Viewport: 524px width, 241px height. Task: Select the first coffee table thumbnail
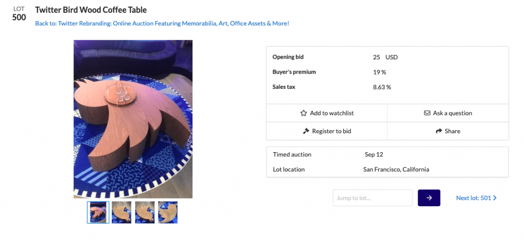point(98,212)
